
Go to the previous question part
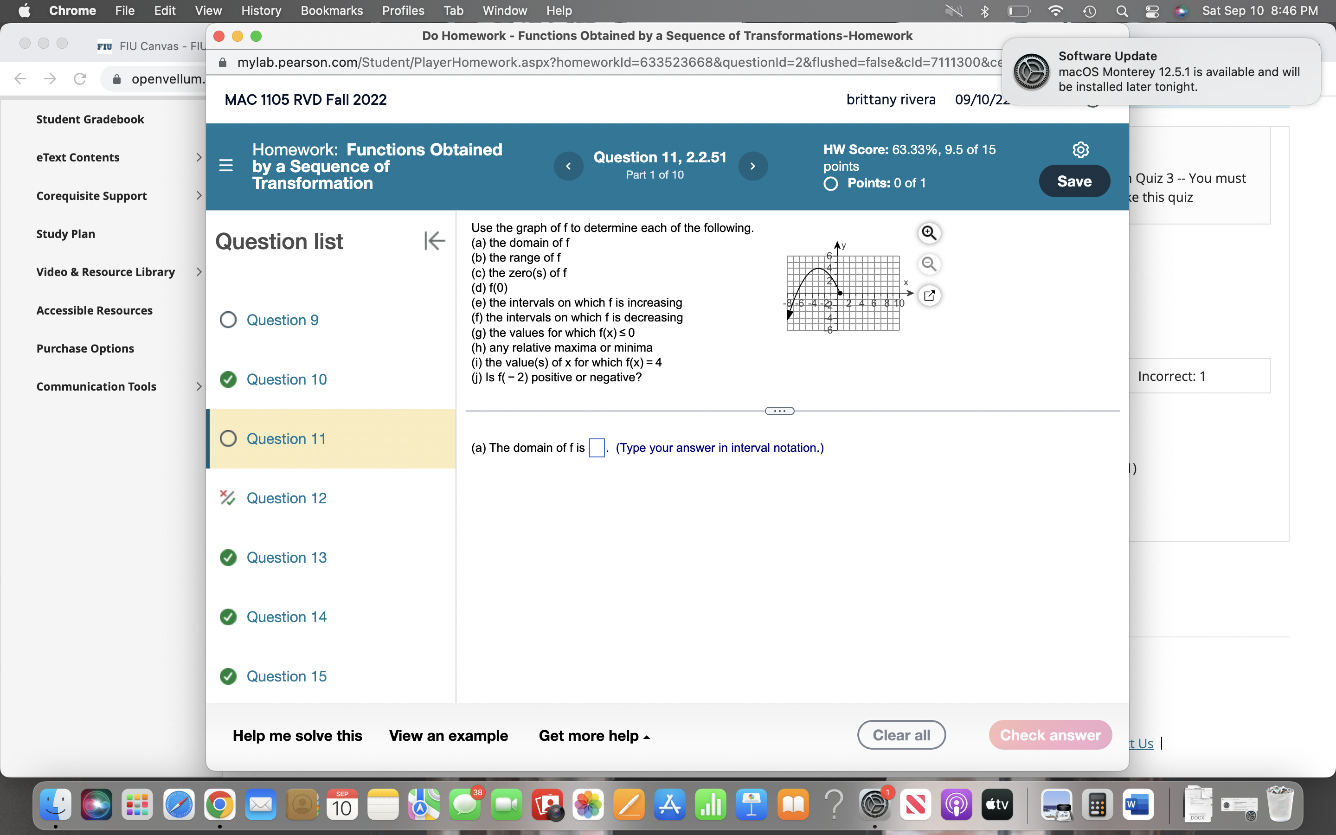pos(569,166)
